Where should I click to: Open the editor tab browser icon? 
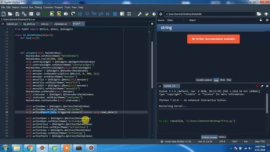tap(3, 24)
